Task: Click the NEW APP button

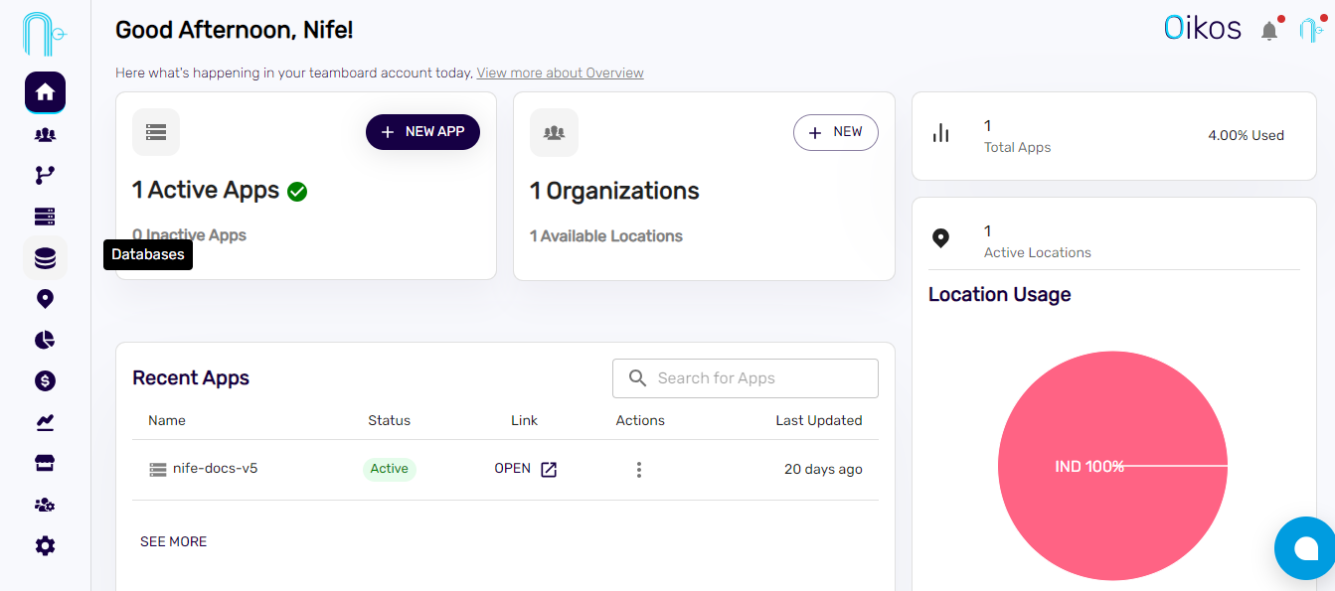Action: (422, 132)
